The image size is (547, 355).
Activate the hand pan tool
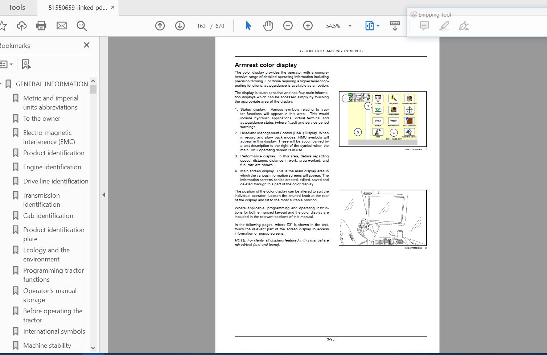coord(268,26)
